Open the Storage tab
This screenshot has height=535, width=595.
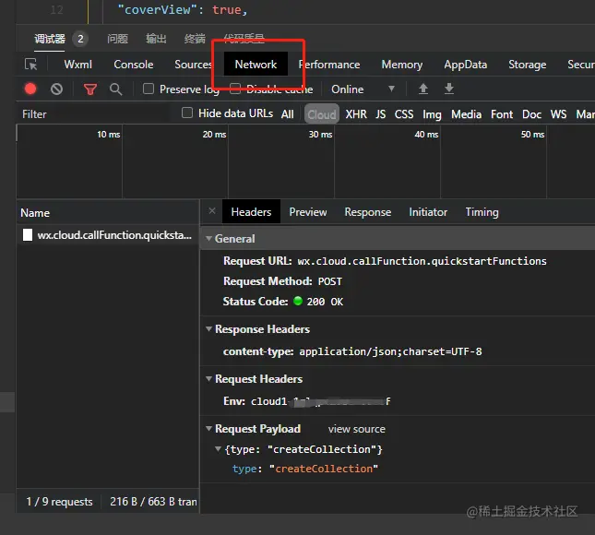[527, 65]
